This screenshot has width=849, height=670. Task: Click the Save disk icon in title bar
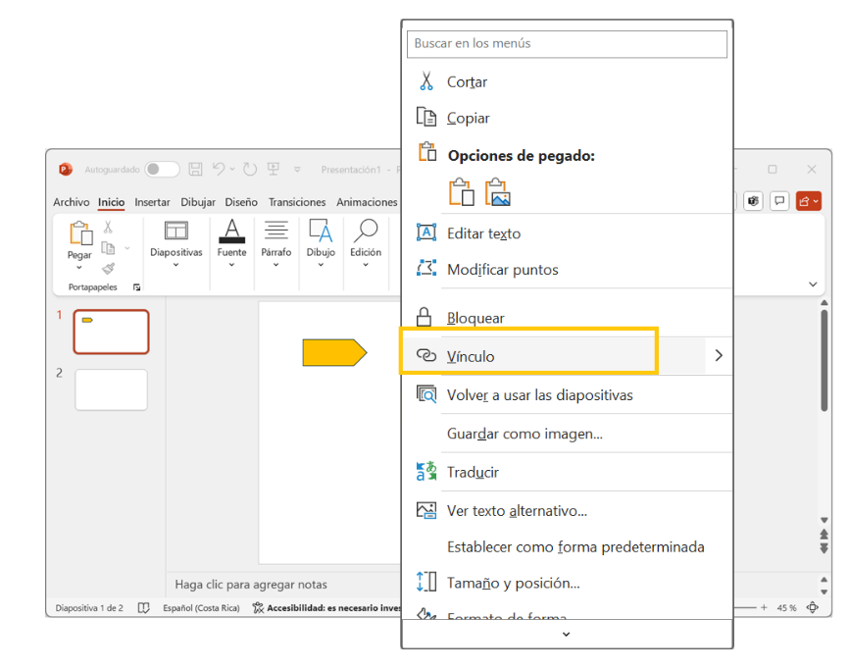coord(195,169)
